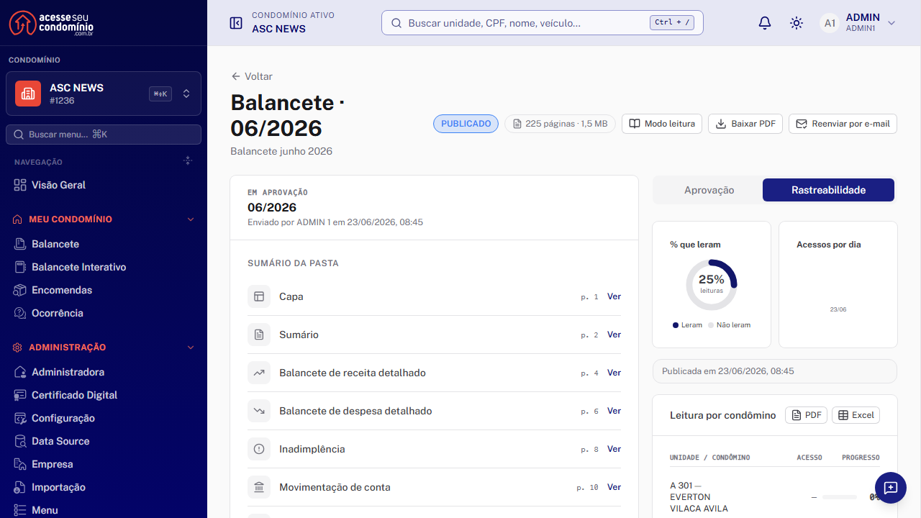The width and height of the screenshot is (921, 518).
Task: Click A 301 EVERTON VILACA AVILA row
Action: (x=775, y=497)
